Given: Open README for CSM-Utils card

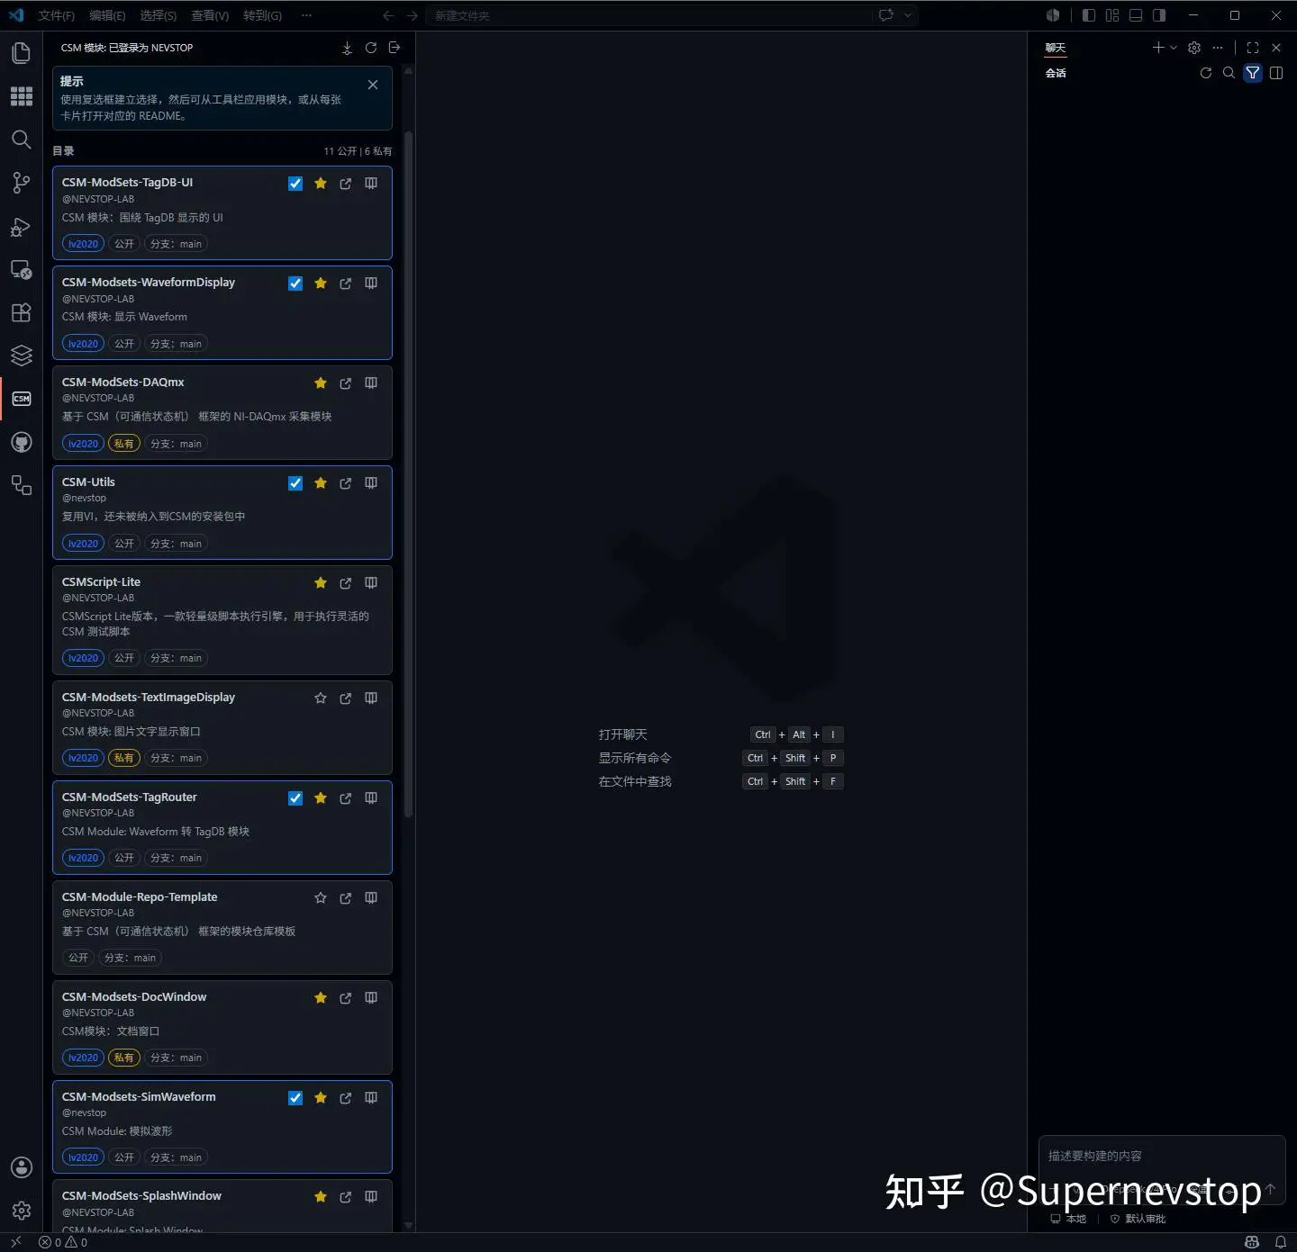Looking at the screenshot, I should [x=371, y=483].
